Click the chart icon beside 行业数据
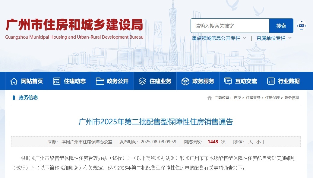 coord(271,81)
